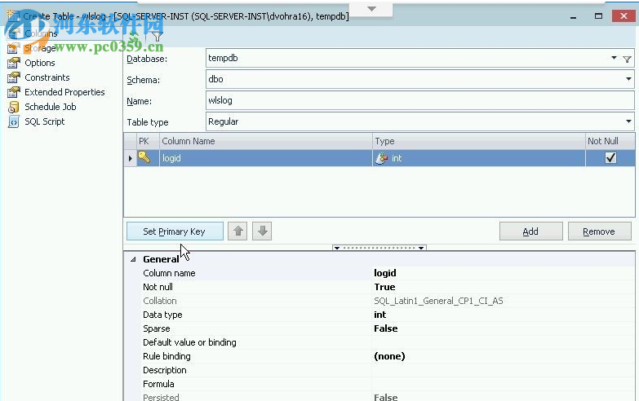The image size is (639, 401).
Task: Click the Name field containing wlslog
Action: coord(419,100)
